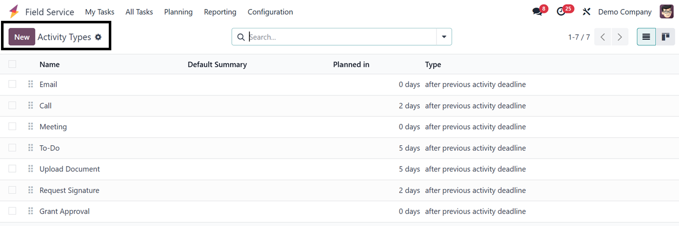The image size is (679, 226).
Task: Check the Meeting row checkbox
Action: [x=12, y=126]
